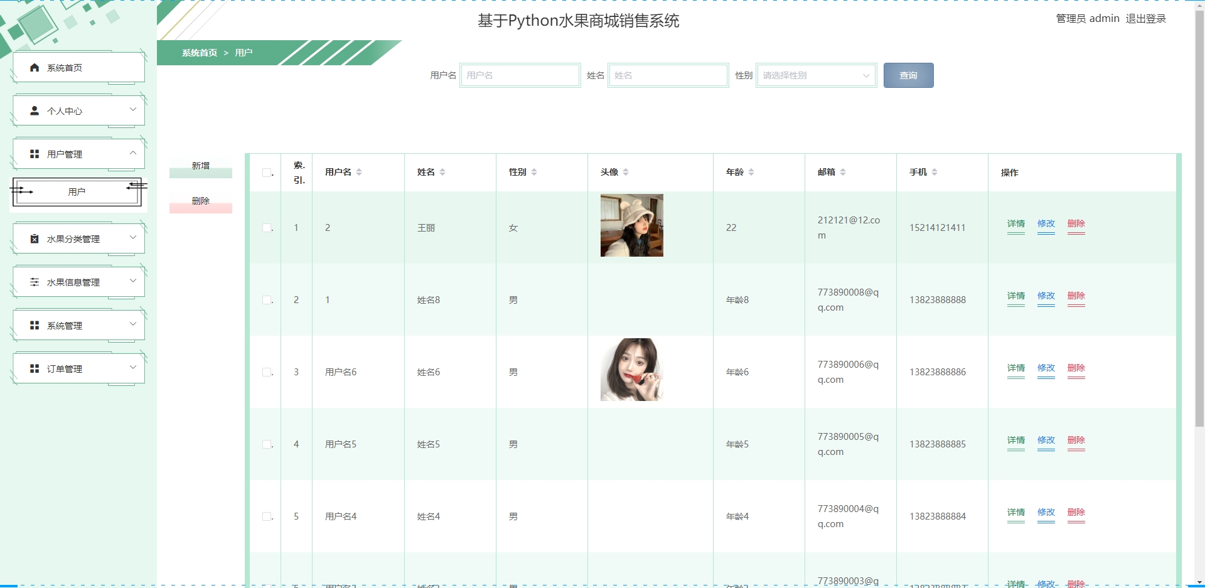This screenshot has width=1205, height=588.
Task: Click 删除 for user 用户名5
Action: [1076, 441]
